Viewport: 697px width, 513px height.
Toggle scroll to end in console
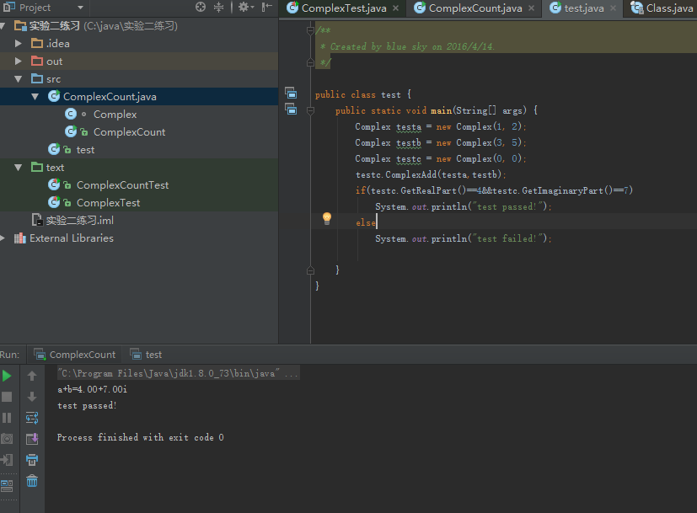point(32,439)
